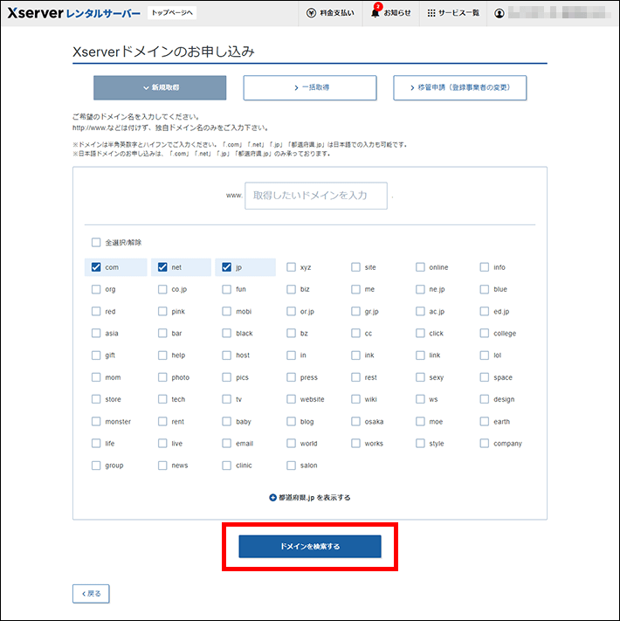Switch to 移管申請 (登録事業者の変更) tab

[x=459, y=88]
